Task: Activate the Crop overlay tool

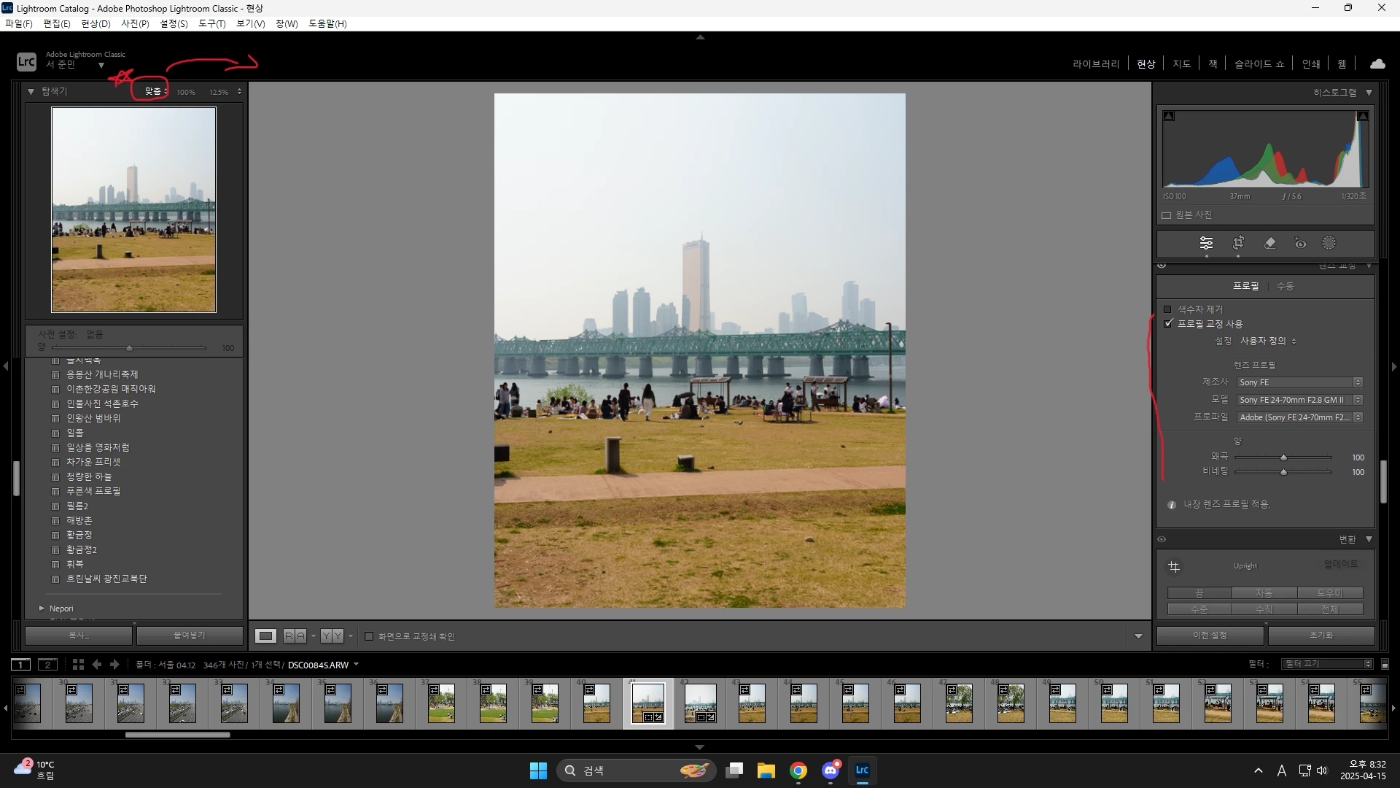Action: click(x=1238, y=243)
